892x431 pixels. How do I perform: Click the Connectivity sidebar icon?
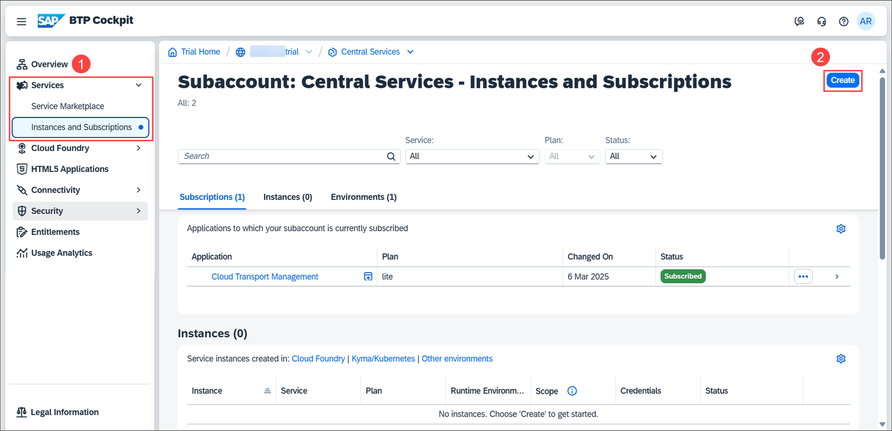[22, 190]
